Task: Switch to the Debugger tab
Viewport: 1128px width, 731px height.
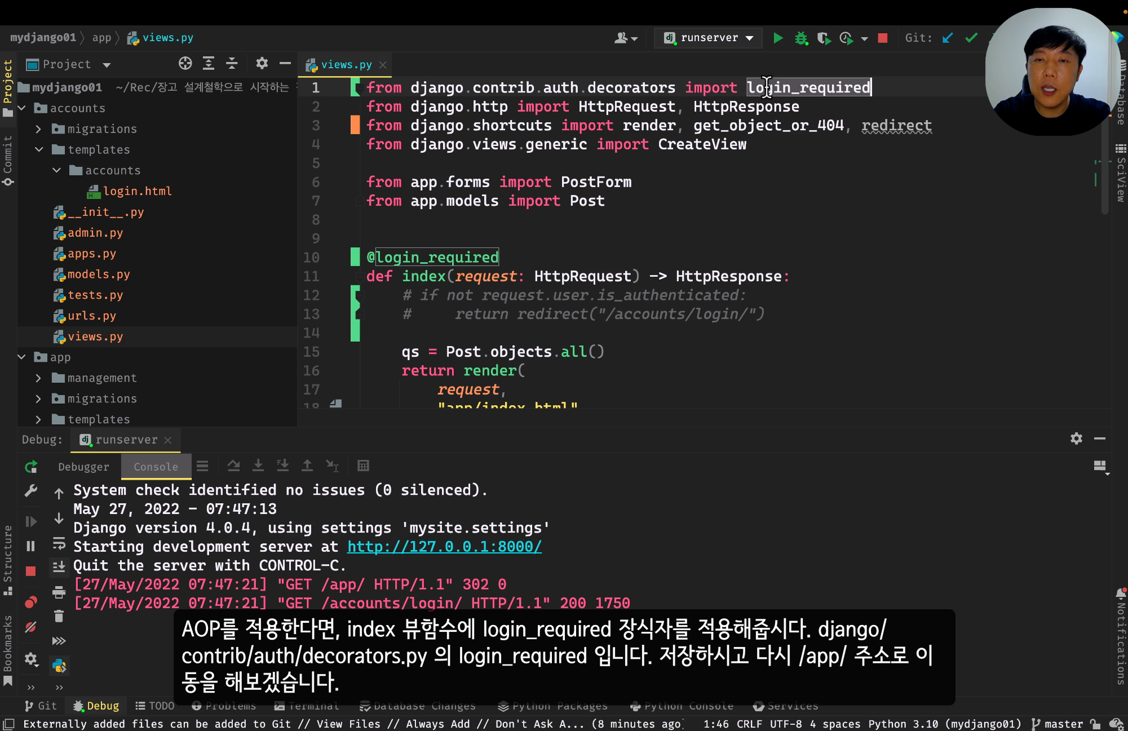Action: click(x=83, y=467)
